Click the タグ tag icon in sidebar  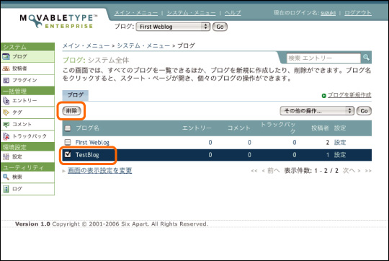click(x=6, y=112)
